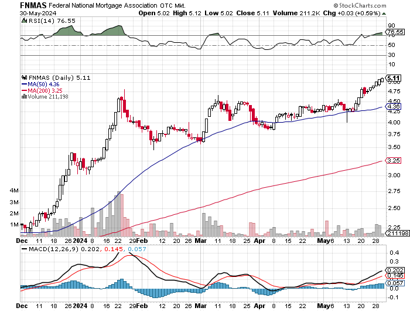
Task: Click the 4.00 price axis label
Action: 394,123
